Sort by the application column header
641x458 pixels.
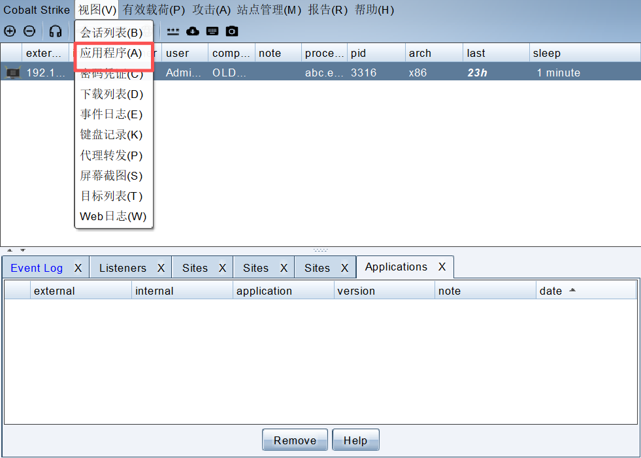click(x=284, y=291)
